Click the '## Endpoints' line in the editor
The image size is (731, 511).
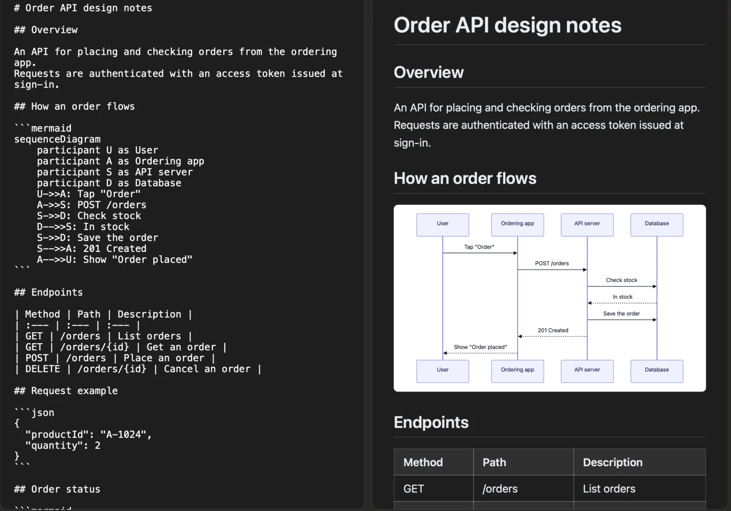tap(48, 292)
